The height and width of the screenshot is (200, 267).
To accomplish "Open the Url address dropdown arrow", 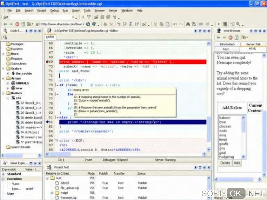I will pos(84,24).
